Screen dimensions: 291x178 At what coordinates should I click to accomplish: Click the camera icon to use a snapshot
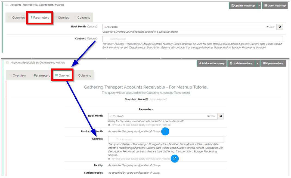(x=147, y=99)
